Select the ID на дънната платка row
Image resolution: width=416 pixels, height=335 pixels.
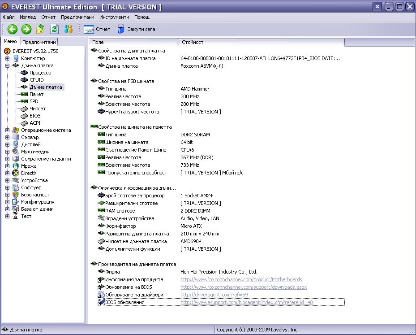click(x=221, y=58)
